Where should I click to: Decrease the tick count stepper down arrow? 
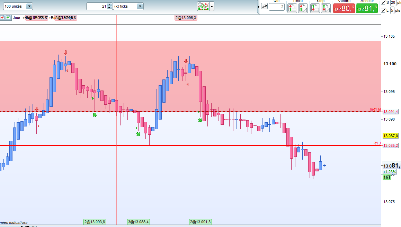click(x=109, y=8)
